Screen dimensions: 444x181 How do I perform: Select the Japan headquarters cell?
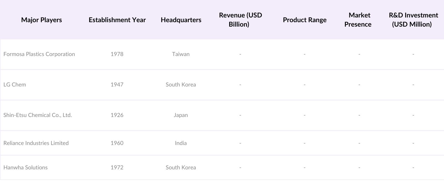point(181,115)
